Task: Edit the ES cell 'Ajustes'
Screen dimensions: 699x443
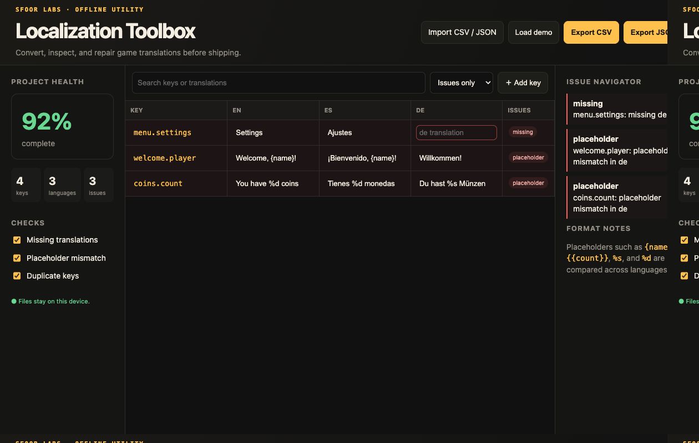Action: [364, 132]
